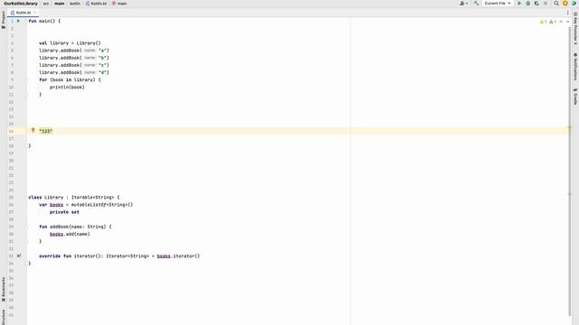Click the 'fun main()' declaration
The width and height of the screenshot is (579, 325).
pos(44,21)
